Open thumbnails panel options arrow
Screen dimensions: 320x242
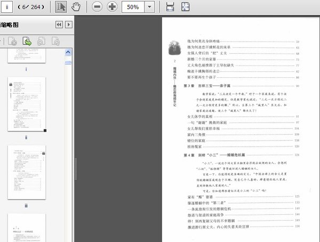click(69, 25)
